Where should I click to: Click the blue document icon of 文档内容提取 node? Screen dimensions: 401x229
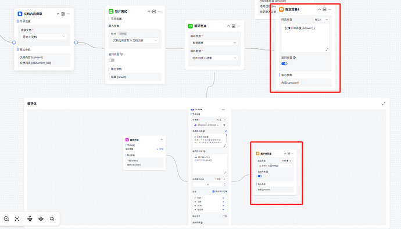point(20,14)
